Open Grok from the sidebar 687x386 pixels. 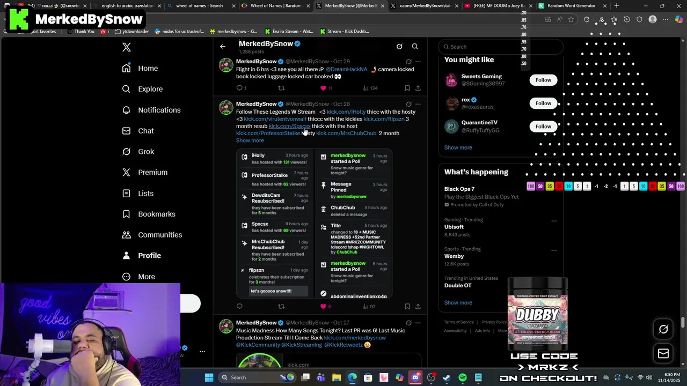[138, 152]
